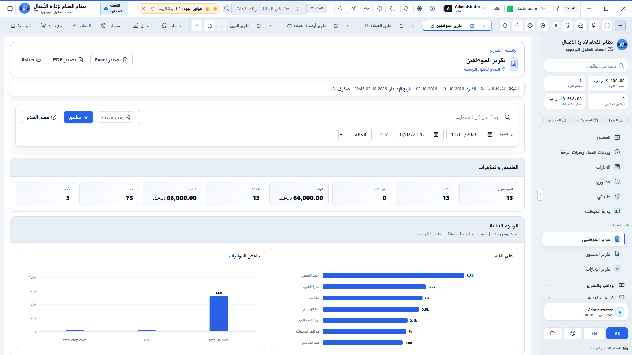Viewport: 632px width, 355px height.
Task: Open the settings gear in the top bar
Action: 380,9
